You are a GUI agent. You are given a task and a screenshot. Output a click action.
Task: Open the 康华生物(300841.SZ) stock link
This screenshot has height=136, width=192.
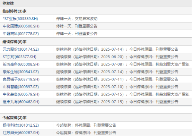(x=21, y=72)
